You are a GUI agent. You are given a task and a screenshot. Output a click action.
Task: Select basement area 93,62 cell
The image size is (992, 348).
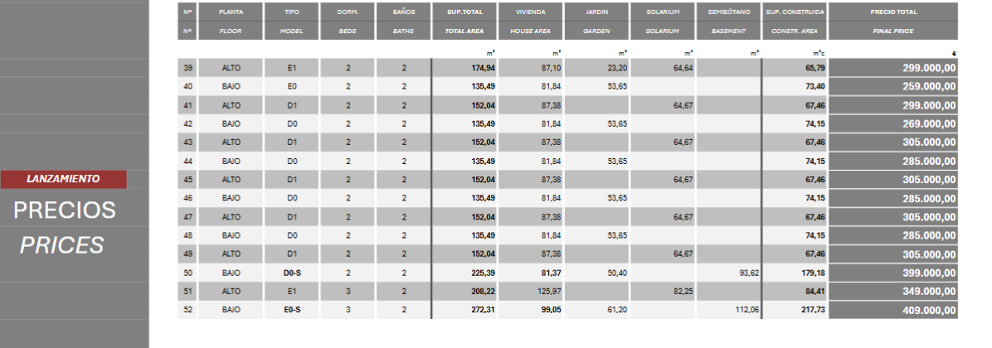point(729,273)
